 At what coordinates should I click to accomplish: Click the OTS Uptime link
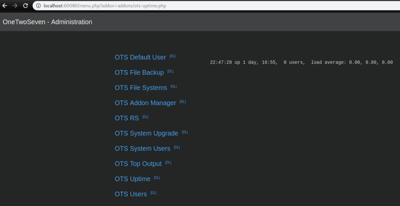(x=132, y=179)
